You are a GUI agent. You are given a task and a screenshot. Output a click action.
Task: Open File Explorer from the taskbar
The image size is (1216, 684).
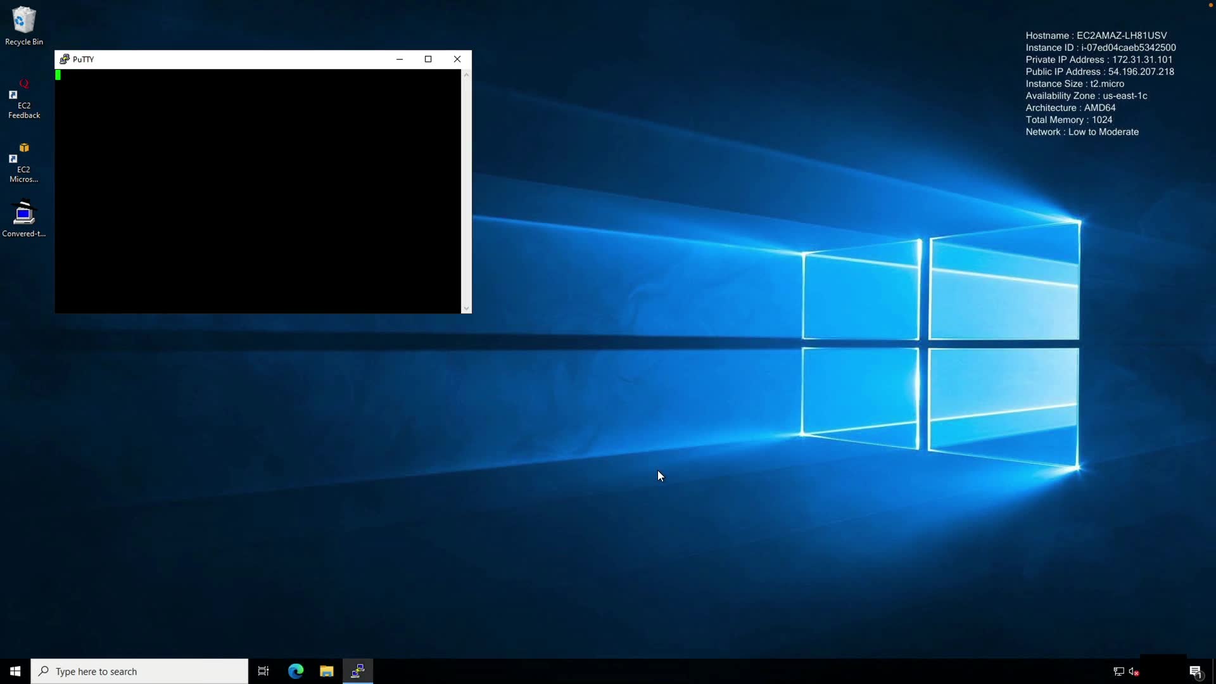tap(327, 671)
